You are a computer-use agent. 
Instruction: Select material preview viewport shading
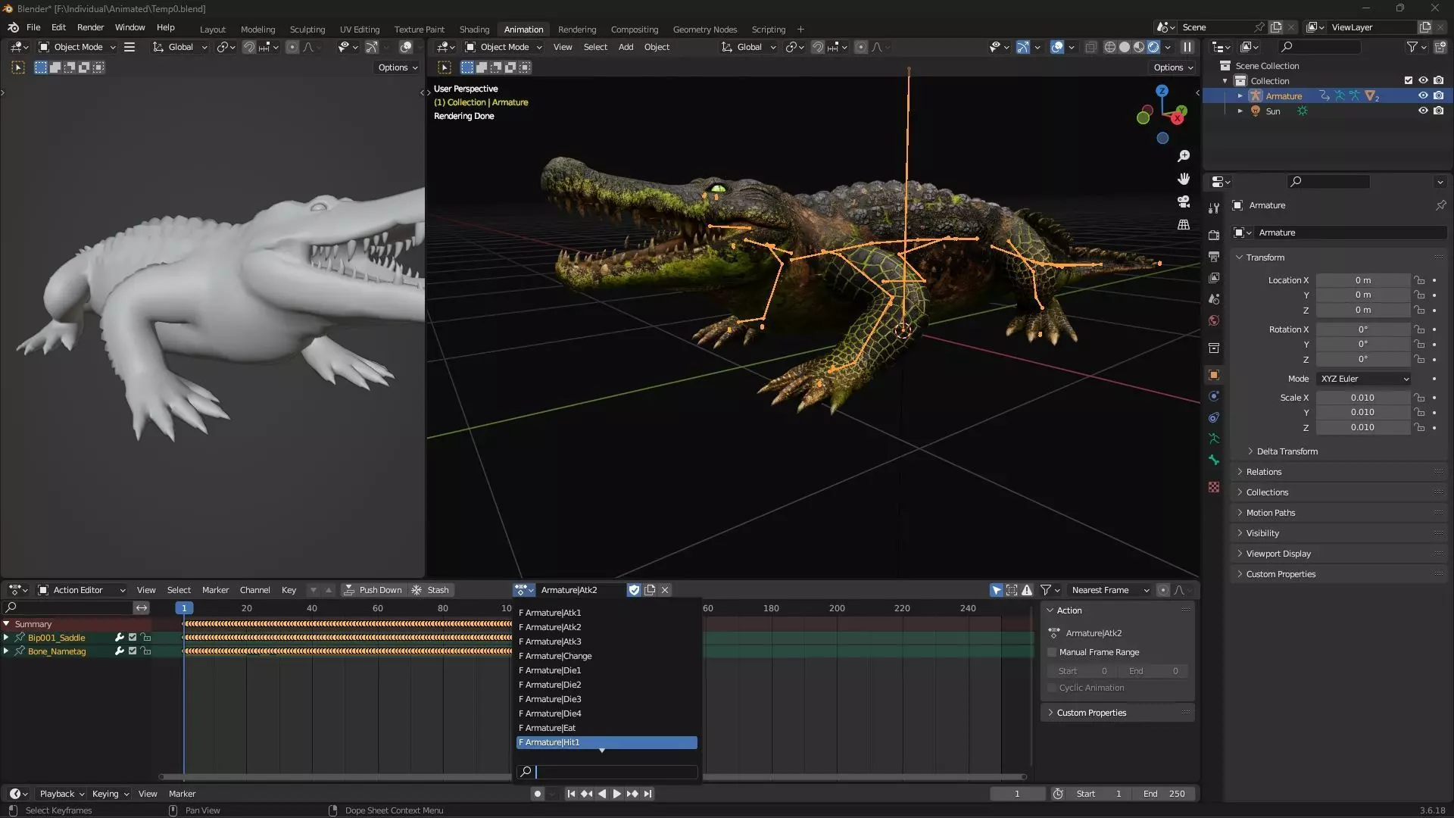(x=1139, y=47)
